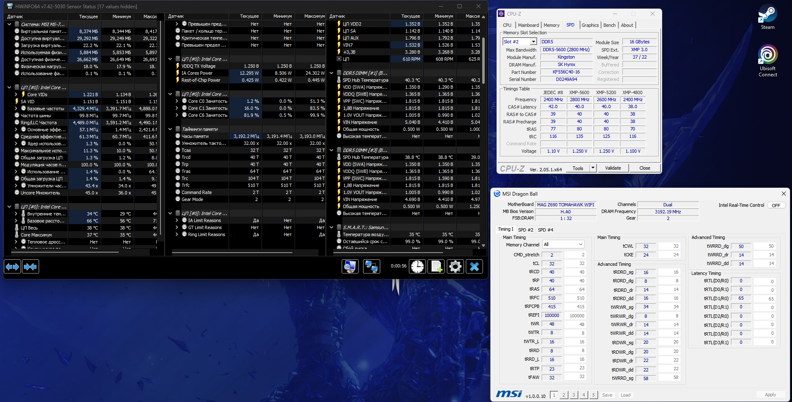The height and width of the screenshot is (402, 792).
Task: Switch to CPU-Z Bench tab
Action: pyautogui.click(x=609, y=25)
